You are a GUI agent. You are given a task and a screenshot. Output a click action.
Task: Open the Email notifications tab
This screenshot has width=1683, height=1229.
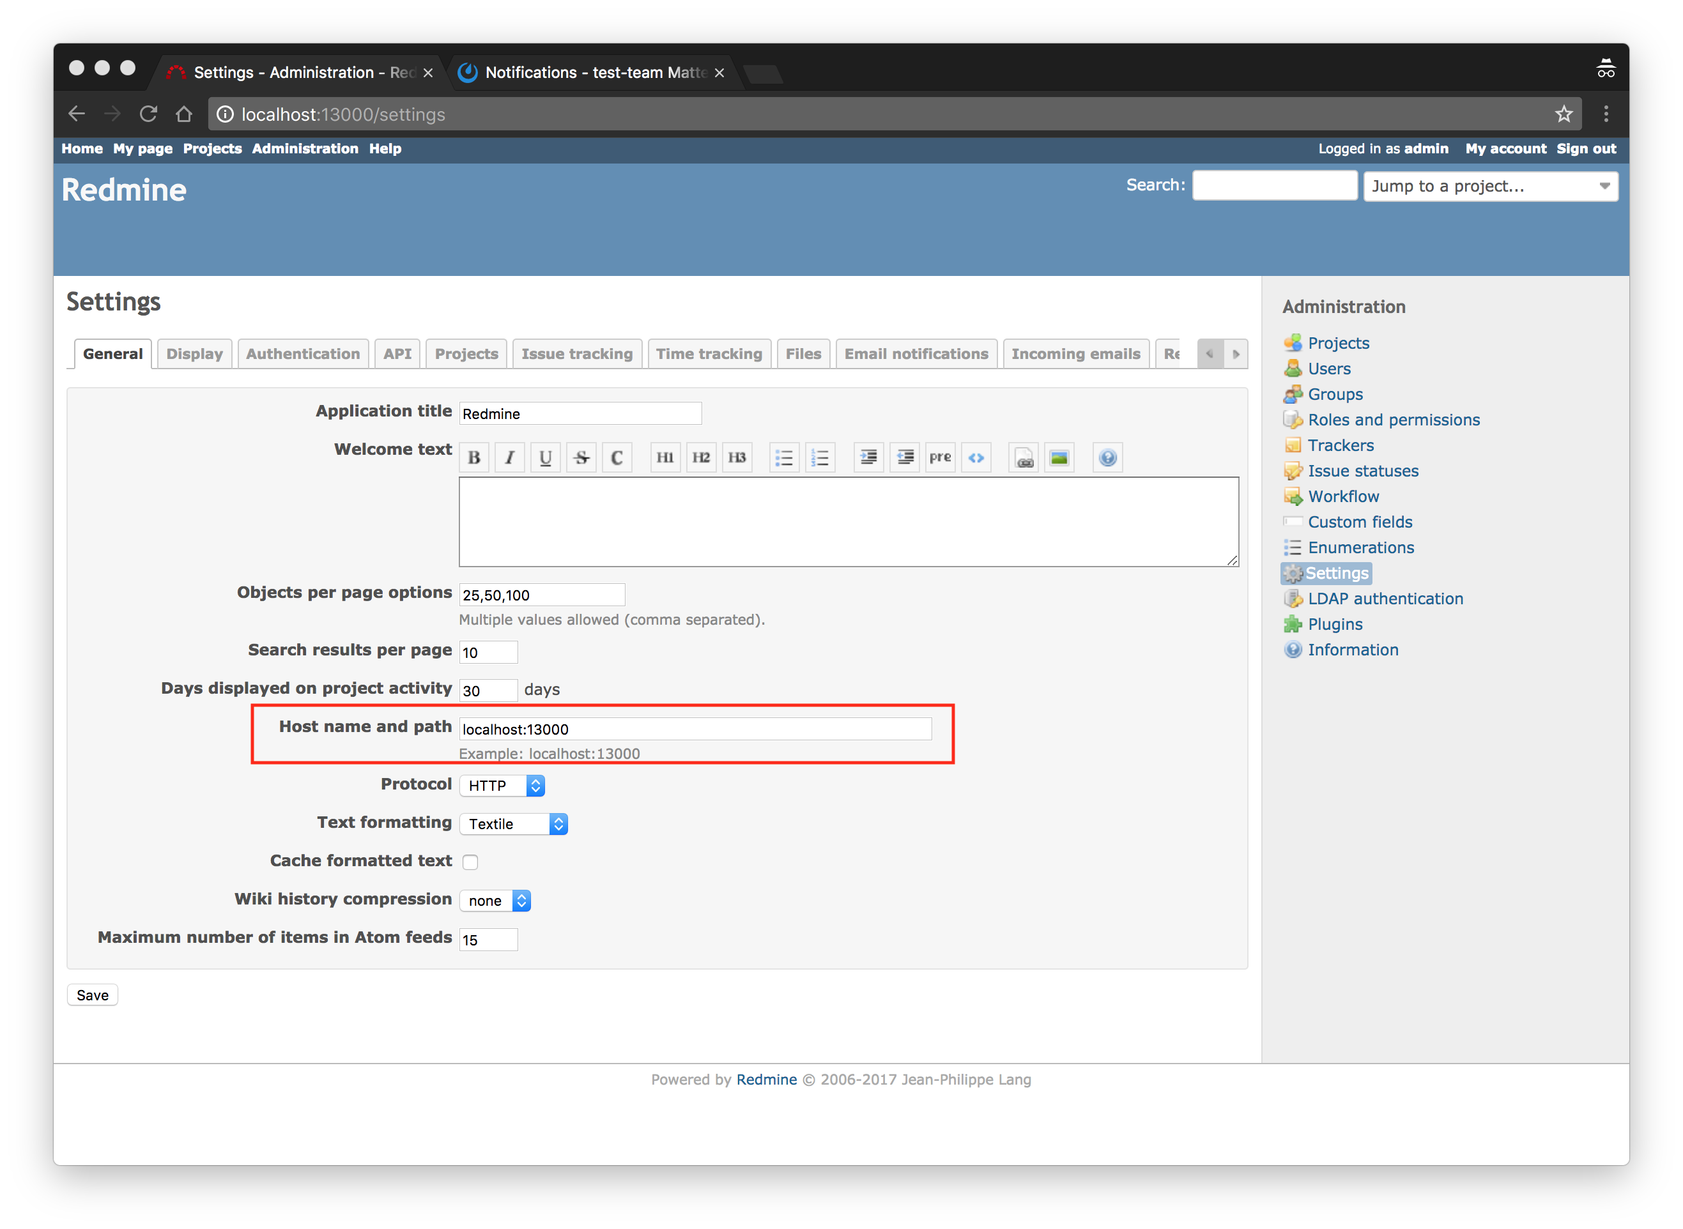(x=916, y=354)
